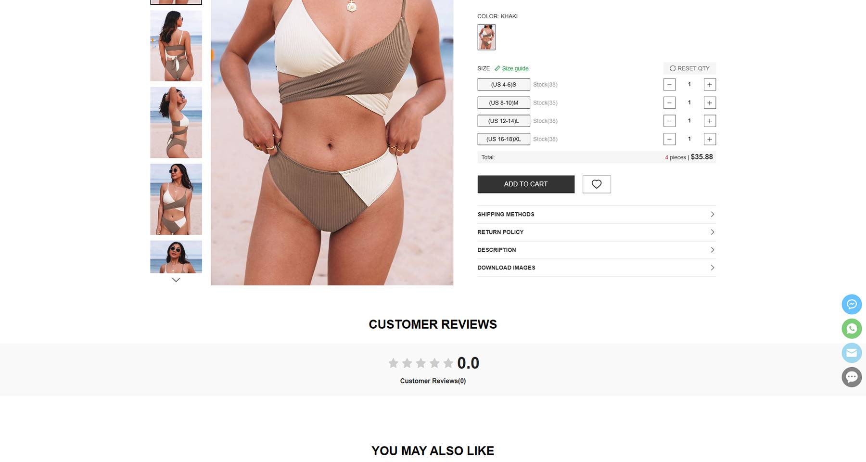Add item to wishlist with heart icon
866x462 pixels.
[x=597, y=184]
